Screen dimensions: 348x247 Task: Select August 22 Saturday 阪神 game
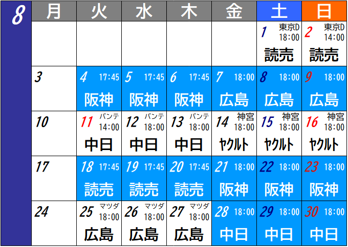point(279,179)
